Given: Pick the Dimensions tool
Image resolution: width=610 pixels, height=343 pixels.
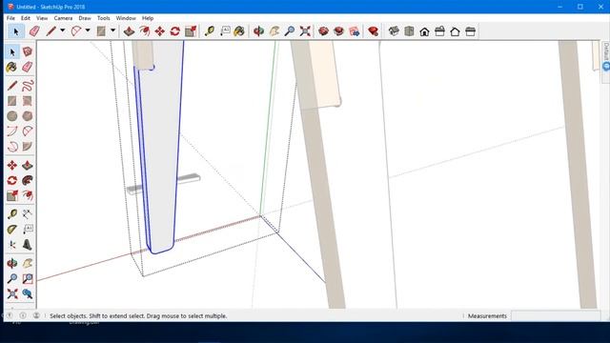Looking at the screenshot, I should pos(28,213).
